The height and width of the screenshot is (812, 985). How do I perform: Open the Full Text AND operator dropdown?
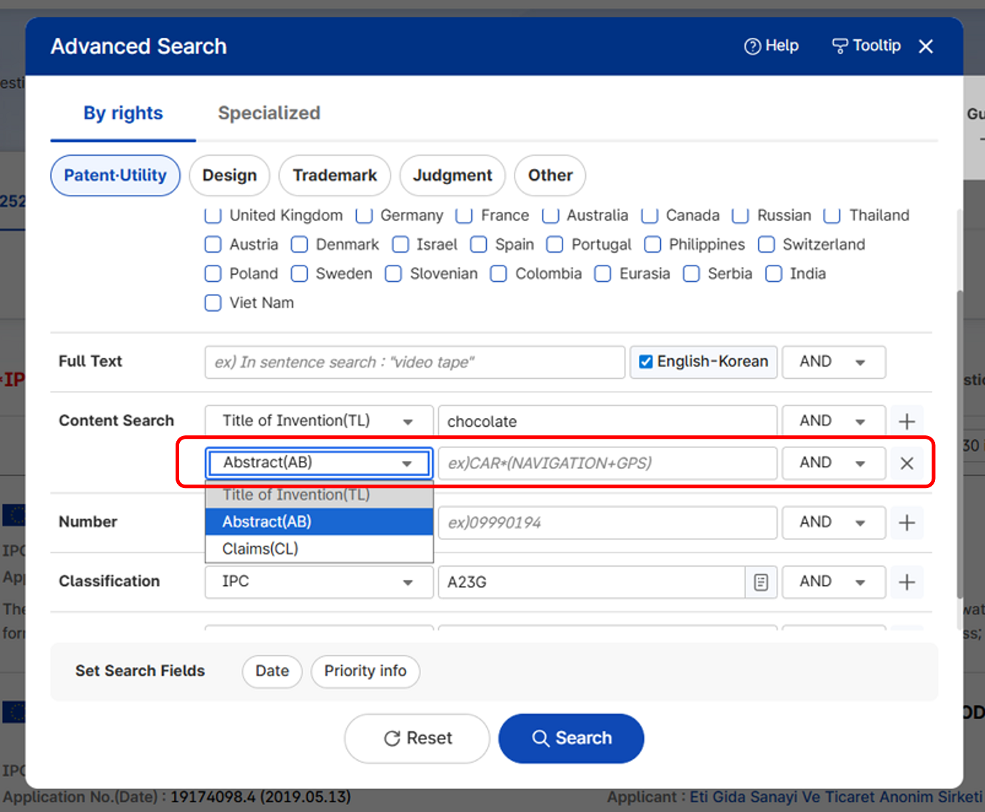click(833, 362)
